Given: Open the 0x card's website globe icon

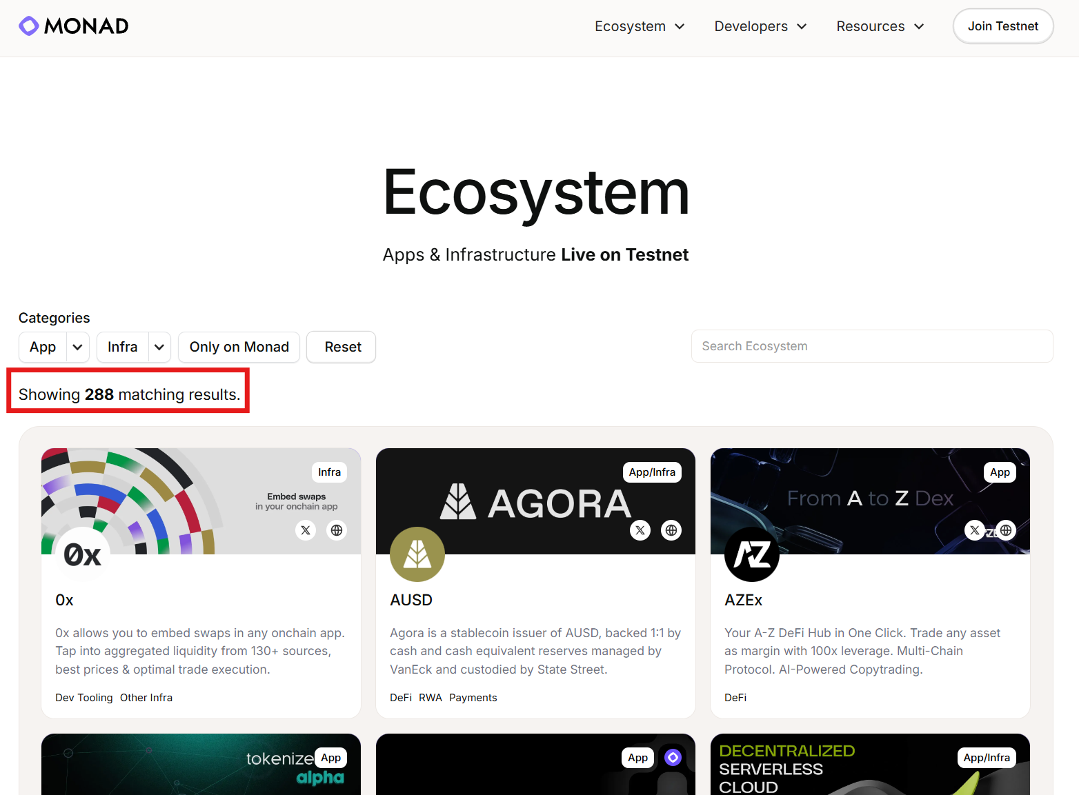Looking at the screenshot, I should pos(337,530).
